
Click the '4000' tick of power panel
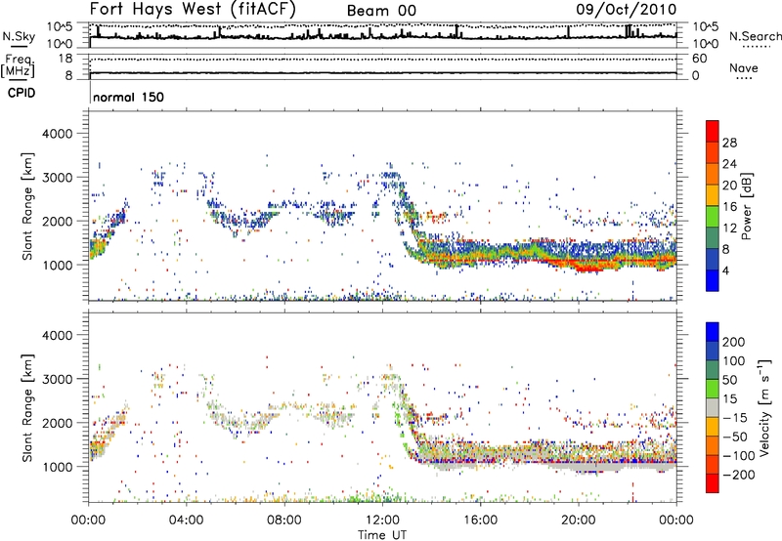coord(57,134)
